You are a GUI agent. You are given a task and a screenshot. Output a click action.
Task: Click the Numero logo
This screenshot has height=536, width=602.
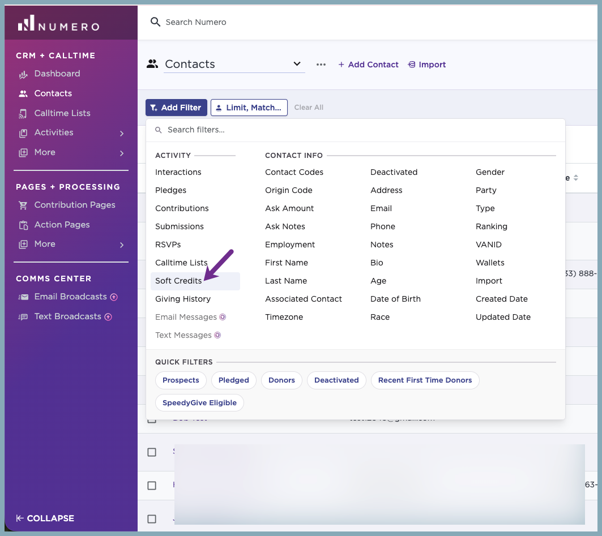(58, 23)
